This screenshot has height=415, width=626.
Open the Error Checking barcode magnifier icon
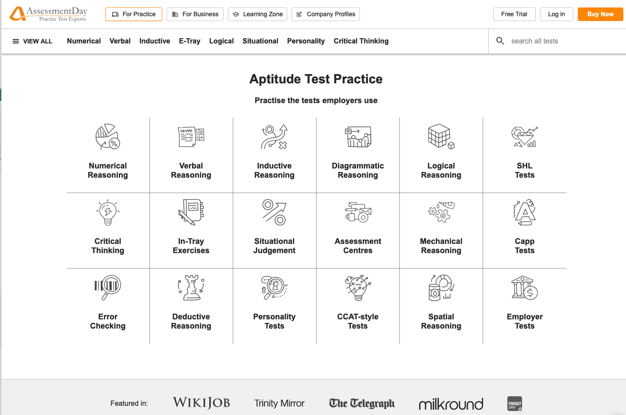point(108,287)
